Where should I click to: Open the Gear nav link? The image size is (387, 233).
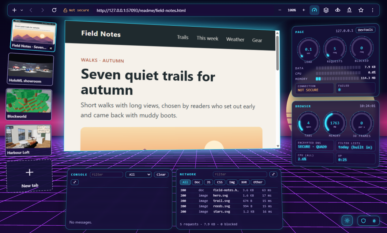(x=257, y=40)
